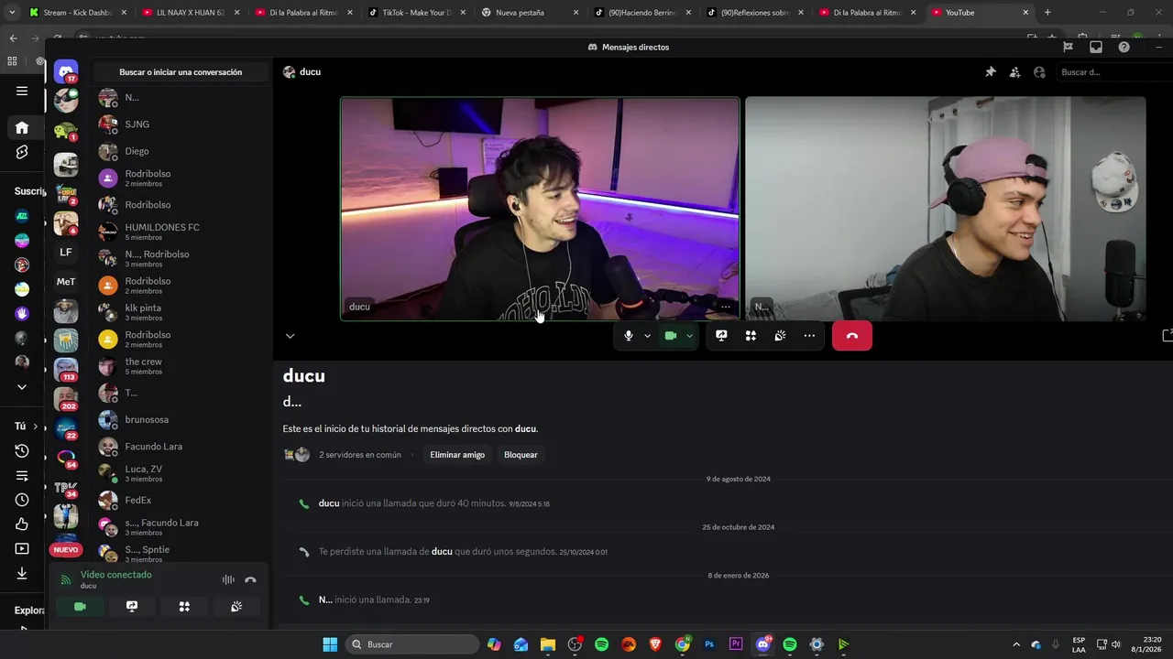Switch to Stream - Kick Dashboard tab
This screenshot has width=1173, height=659.
coord(77,13)
